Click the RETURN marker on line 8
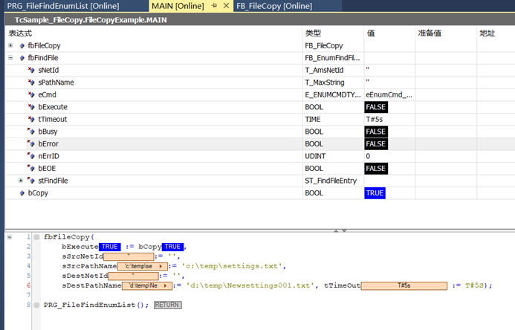The width and height of the screenshot is (515, 330). 167,305
